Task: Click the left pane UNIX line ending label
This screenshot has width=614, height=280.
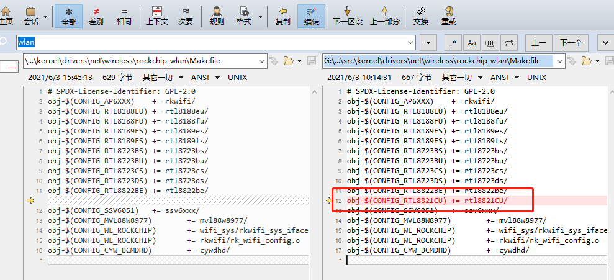Action: pos(237,78)
